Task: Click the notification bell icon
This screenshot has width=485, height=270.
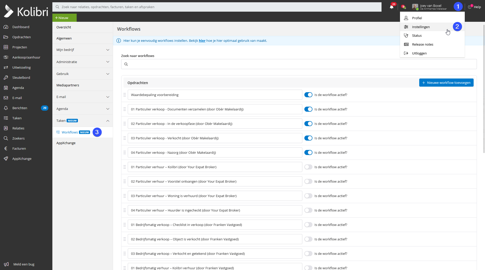Action: point(391,7)
